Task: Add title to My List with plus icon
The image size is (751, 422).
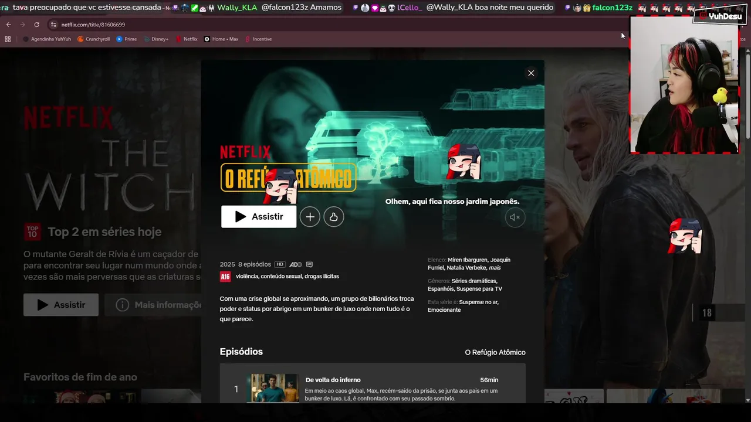Action: pos(310,217)
